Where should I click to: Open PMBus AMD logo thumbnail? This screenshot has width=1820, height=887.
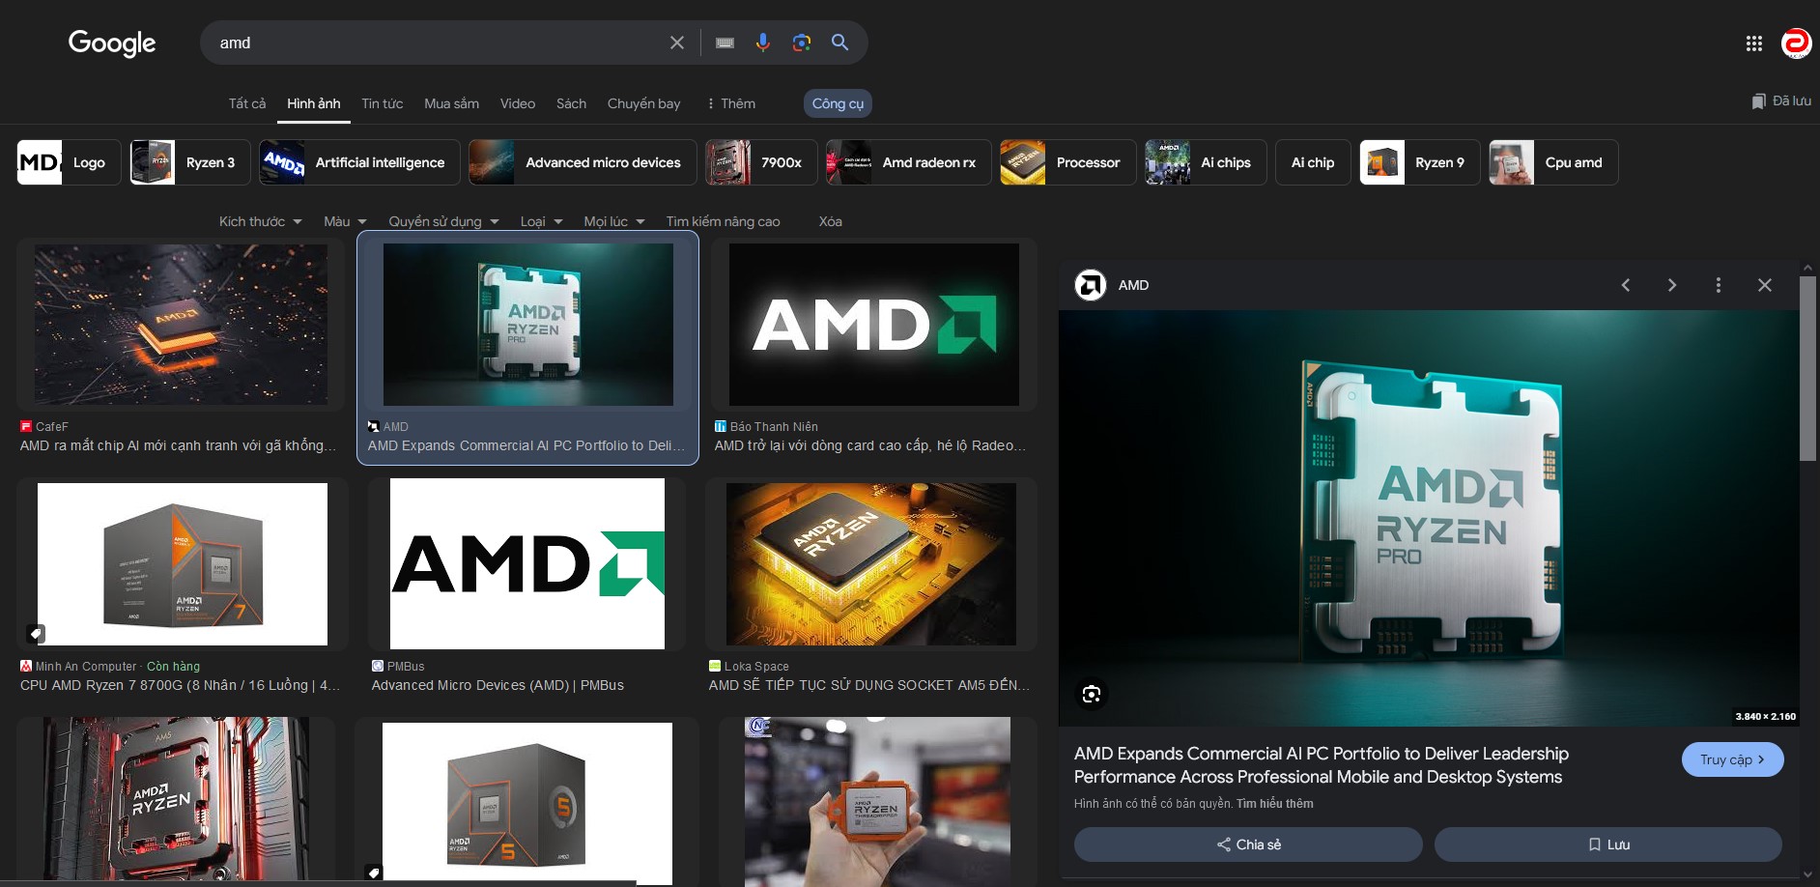tap(527, 563)
